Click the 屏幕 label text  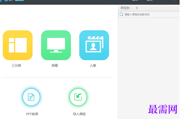55,65
